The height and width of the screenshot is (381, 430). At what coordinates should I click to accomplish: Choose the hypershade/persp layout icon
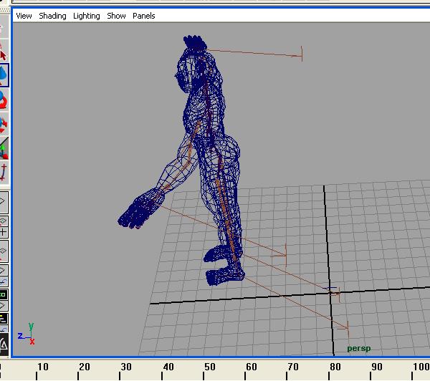coord(4,299)
